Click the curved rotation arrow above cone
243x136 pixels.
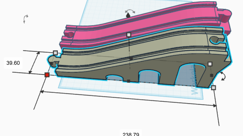130,11
